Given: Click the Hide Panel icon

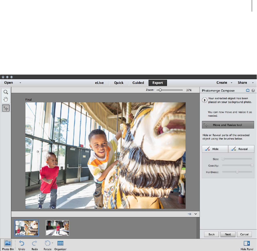Looking at the screenshot, I should [247, 243].
